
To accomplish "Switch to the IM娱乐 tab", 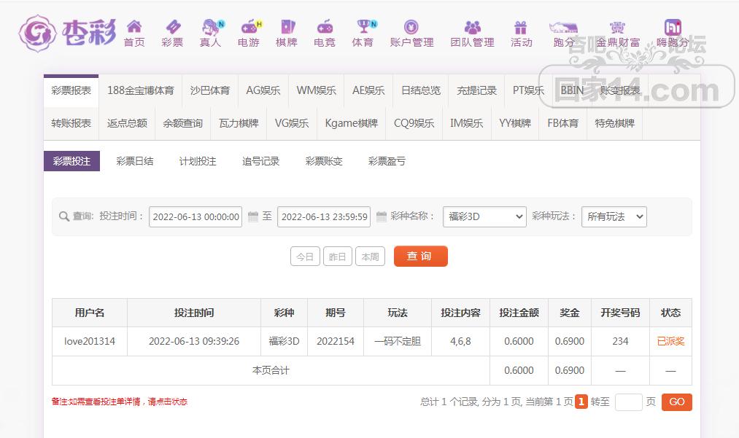I will coord(467,123).
